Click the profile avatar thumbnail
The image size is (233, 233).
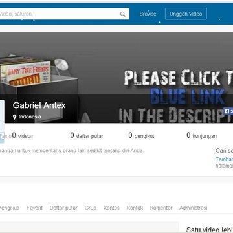[2, 122]
